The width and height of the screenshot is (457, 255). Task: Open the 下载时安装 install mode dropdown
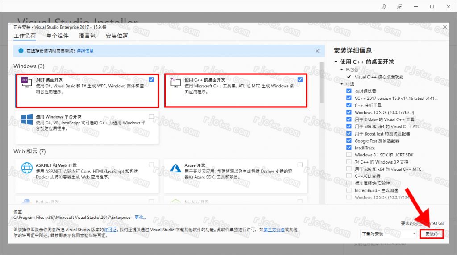click(x=388, y=234)
